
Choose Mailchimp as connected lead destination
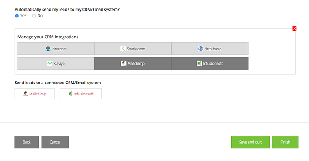point(34,94)
